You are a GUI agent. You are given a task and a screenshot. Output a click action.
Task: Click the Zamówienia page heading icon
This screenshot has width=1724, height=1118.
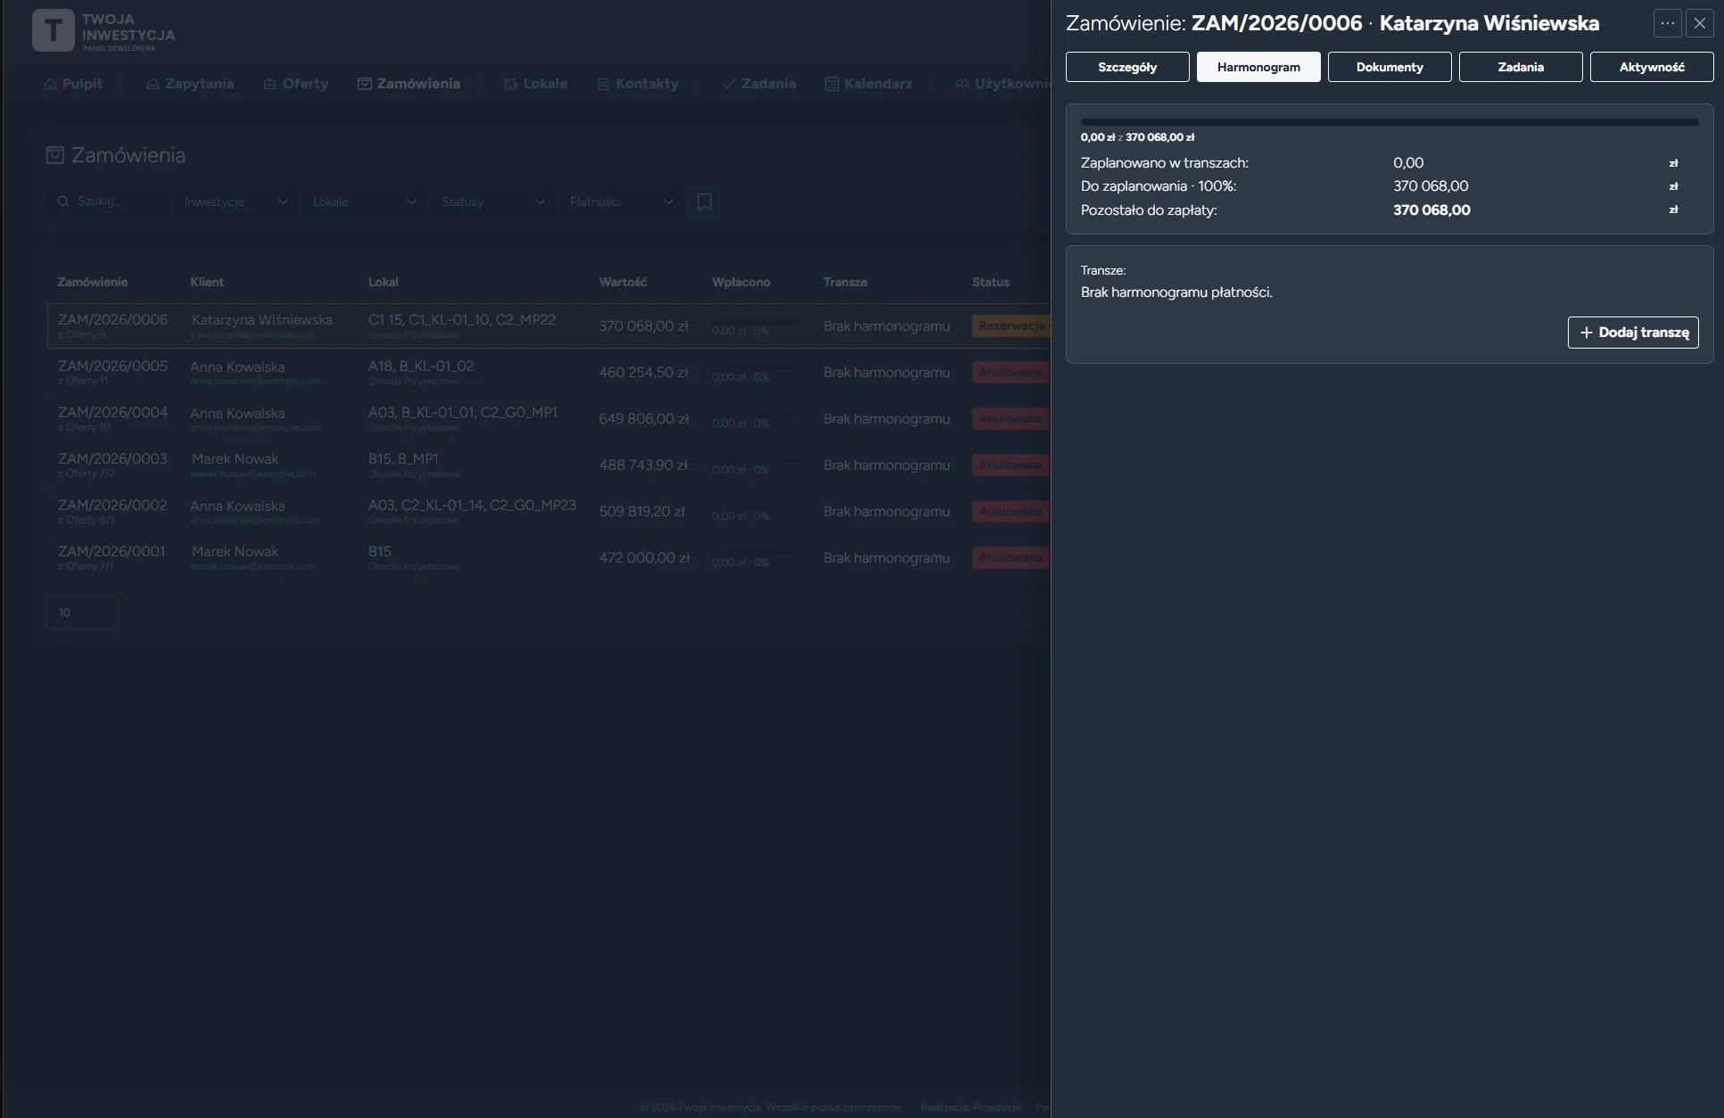click(55, 155)
